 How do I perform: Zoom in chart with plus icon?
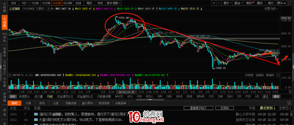pos(214,3)
